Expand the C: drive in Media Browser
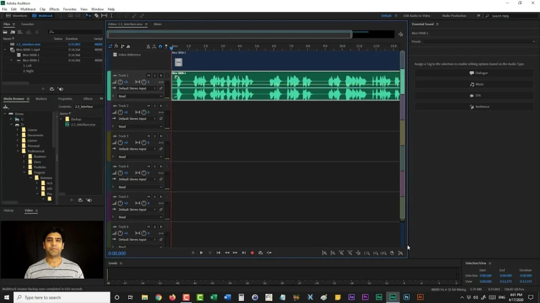The height and width of the screenshot is (303, 540). click(x=11, y=119)
